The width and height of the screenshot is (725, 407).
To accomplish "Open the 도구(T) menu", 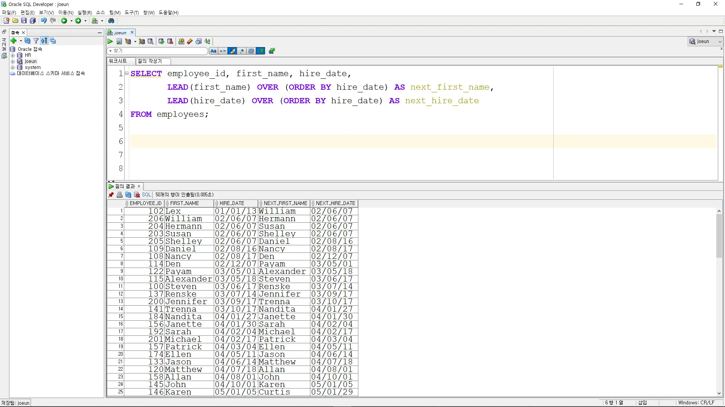I will [x=131, y=12].
